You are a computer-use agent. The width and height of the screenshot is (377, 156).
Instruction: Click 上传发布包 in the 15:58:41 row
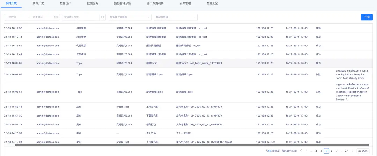point(152,107)
